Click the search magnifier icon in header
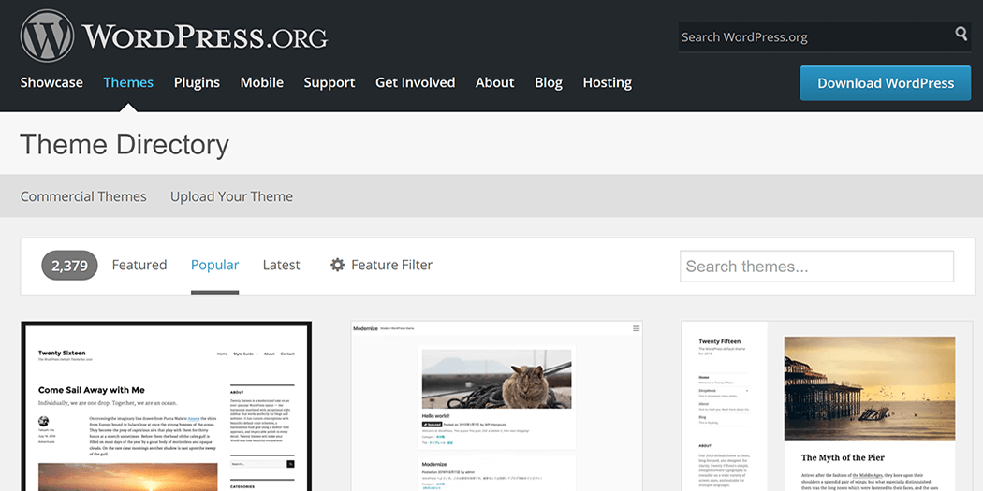 point(961,35)
